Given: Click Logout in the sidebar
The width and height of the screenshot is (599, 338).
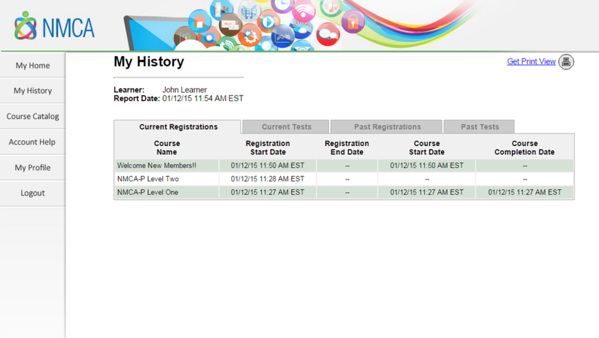Looking at the screenshot, I should pos(32,193).
